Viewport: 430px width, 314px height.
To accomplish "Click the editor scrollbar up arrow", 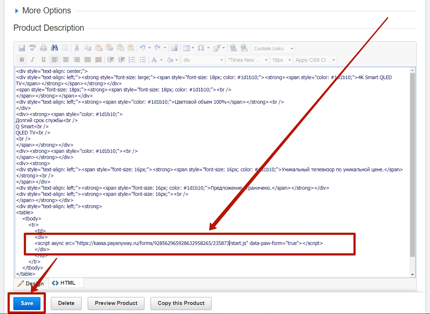I will (412, 70).
